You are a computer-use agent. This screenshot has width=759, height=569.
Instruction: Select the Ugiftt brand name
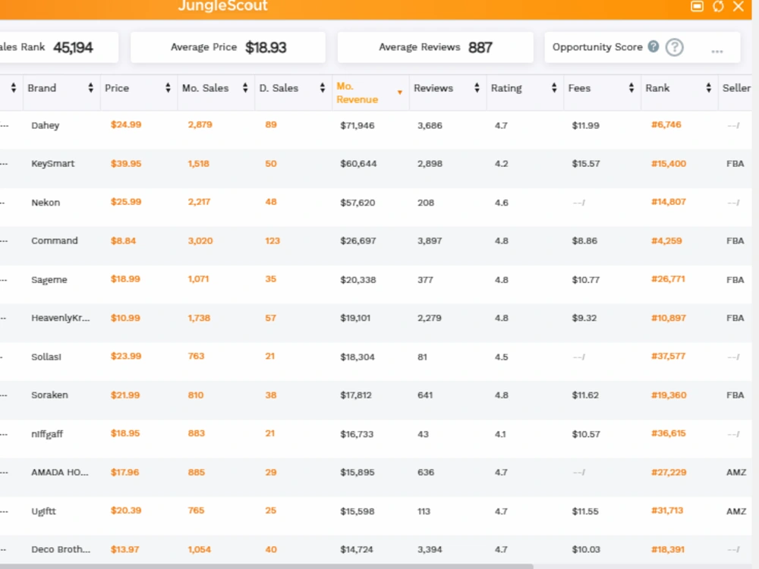[x=43, y=511]
